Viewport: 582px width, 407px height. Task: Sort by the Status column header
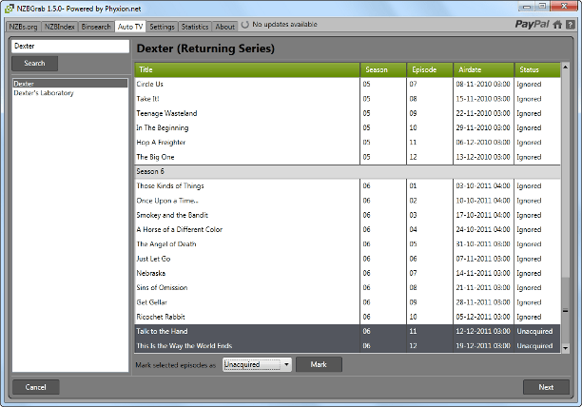coord(537,69)
